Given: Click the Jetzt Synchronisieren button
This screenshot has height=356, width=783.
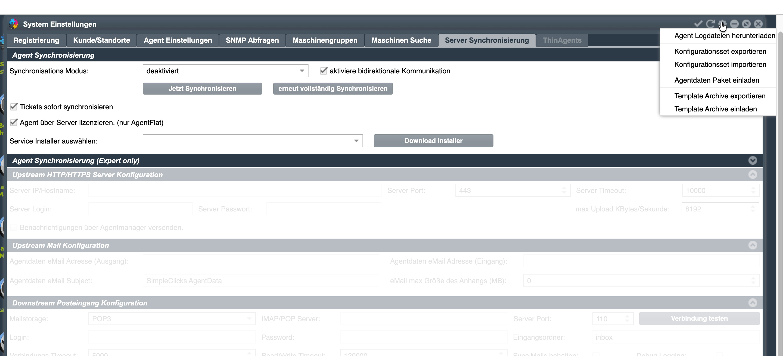Looking at the screenshot, I should click(202, 88).
